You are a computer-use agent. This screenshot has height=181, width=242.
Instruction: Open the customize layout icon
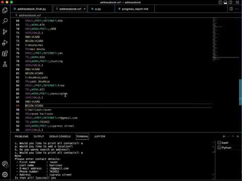pos(237,3)
